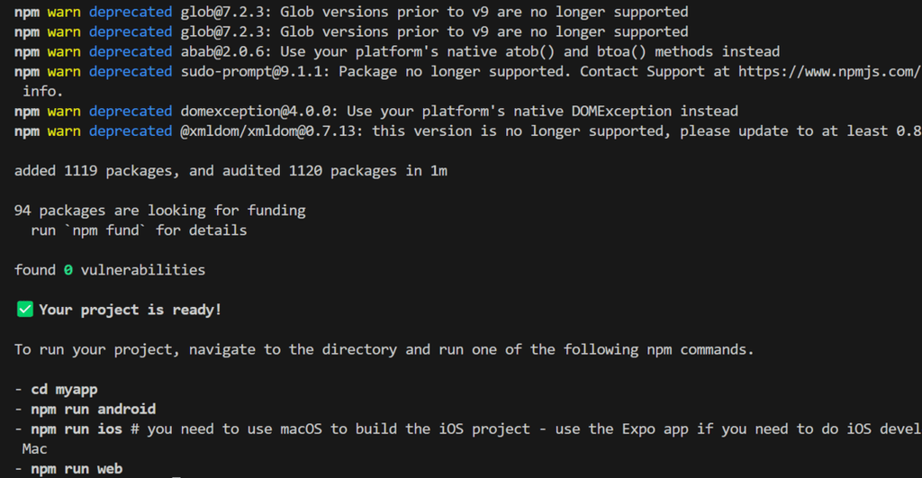Click the "Your project is ready!" message

coord(130,310)
